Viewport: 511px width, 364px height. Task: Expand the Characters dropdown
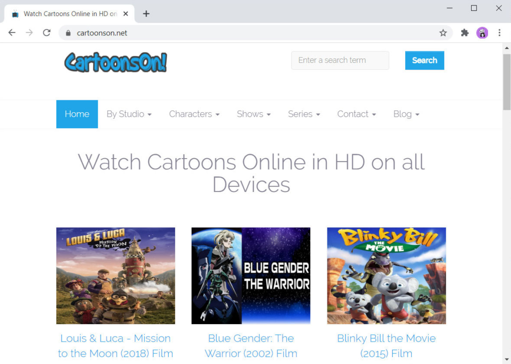click(194, 114)
